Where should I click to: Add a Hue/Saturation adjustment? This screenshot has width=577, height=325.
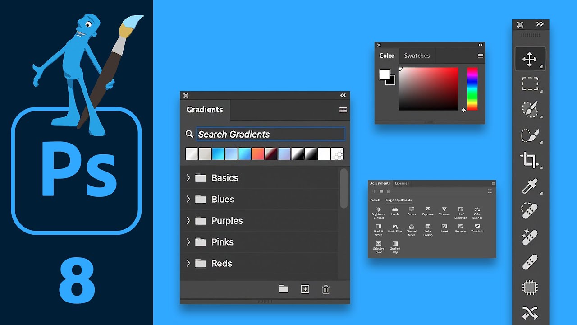pos(461,213)
